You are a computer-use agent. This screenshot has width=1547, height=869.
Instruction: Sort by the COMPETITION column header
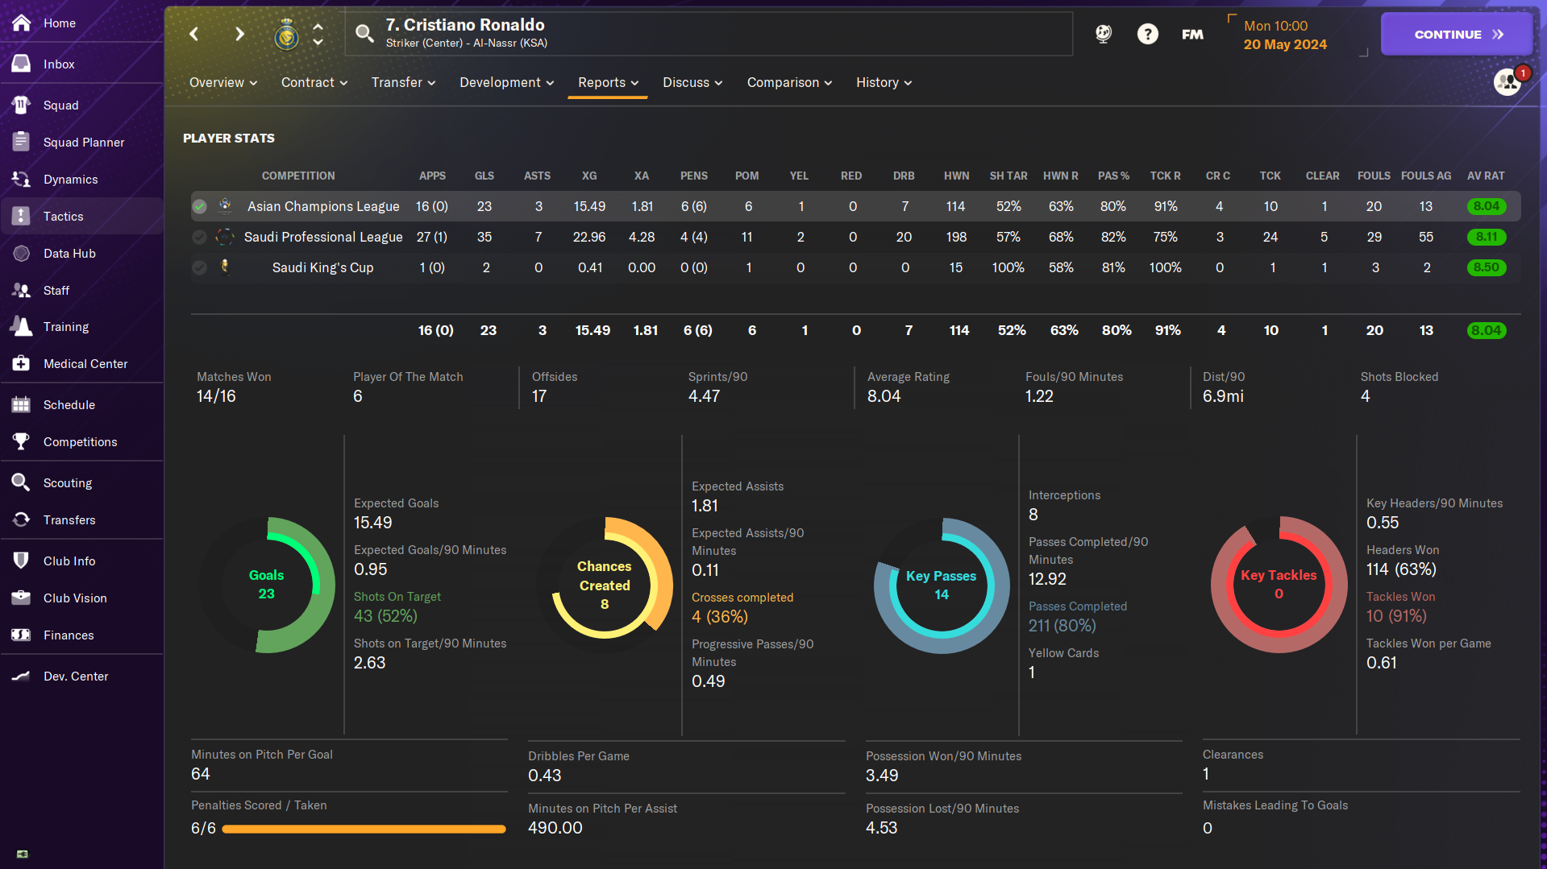[298, 176]
